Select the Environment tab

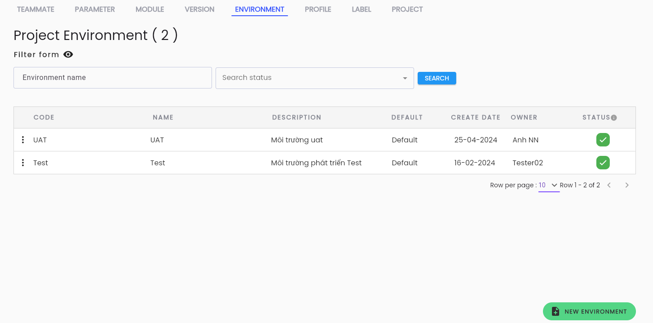tap(260, 9)
